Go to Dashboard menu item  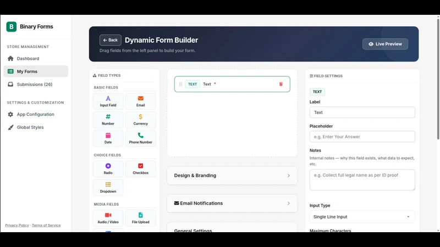tap(36, 58)
